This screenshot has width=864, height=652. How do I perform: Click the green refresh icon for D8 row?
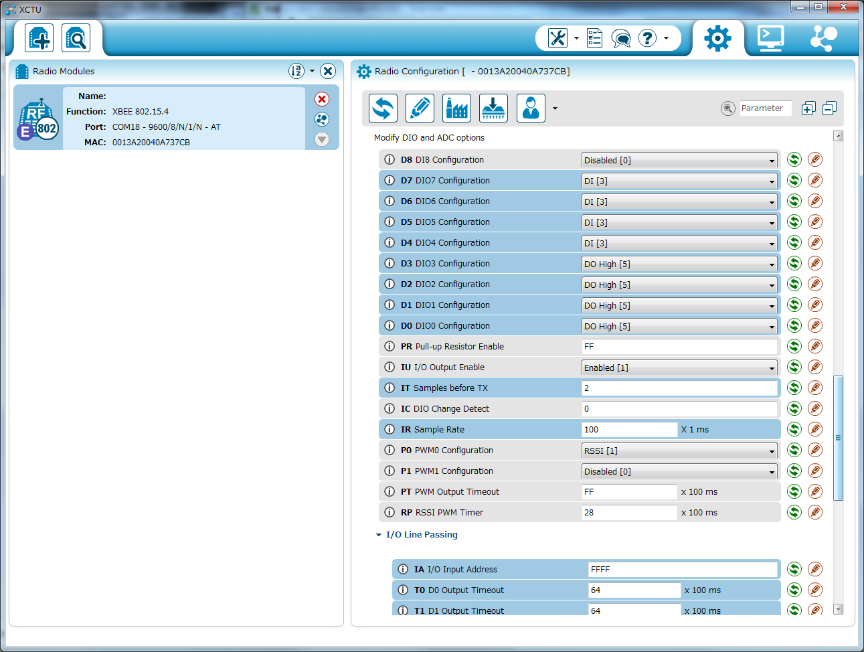tap(794, 159)
